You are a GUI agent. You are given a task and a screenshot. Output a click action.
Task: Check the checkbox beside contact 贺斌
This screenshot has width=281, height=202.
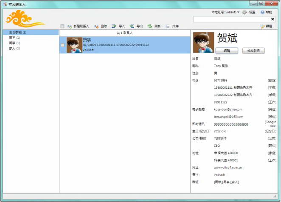pos(62,45)
